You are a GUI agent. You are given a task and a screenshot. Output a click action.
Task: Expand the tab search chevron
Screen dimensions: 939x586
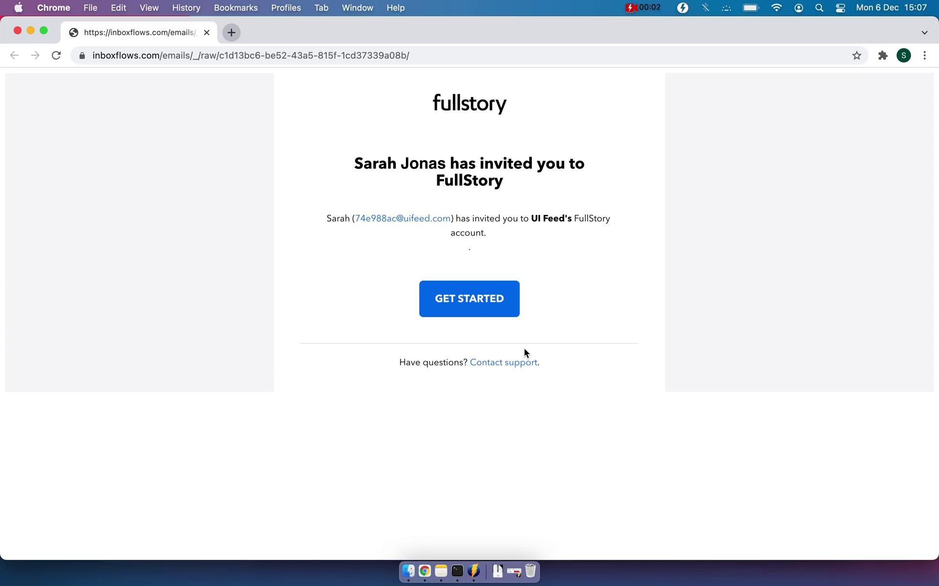(x=924, y=32)
